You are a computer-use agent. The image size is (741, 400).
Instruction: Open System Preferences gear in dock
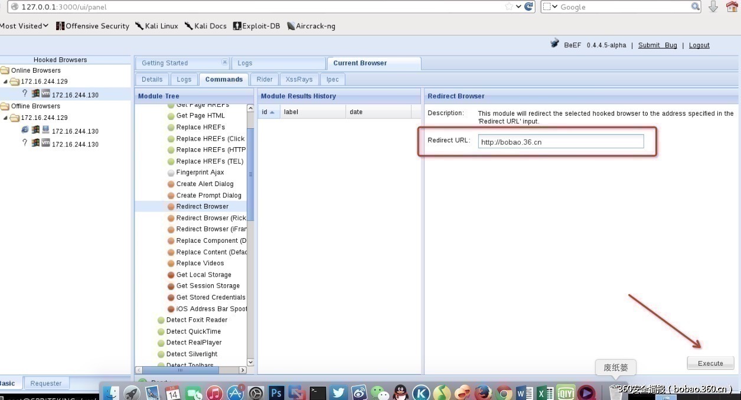256,393
